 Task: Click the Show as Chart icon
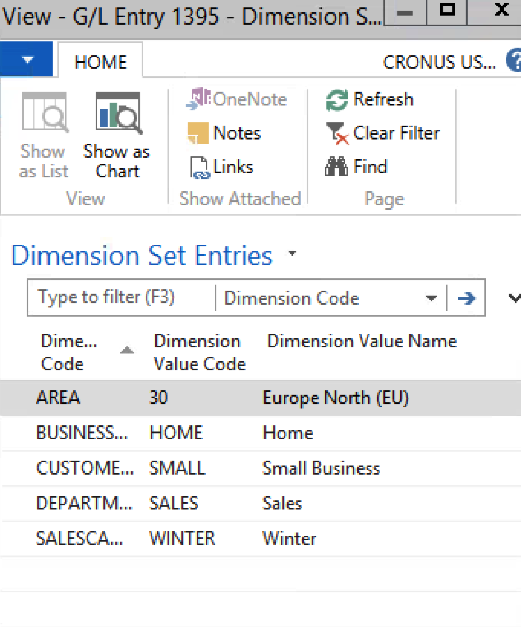coord(118,113)
